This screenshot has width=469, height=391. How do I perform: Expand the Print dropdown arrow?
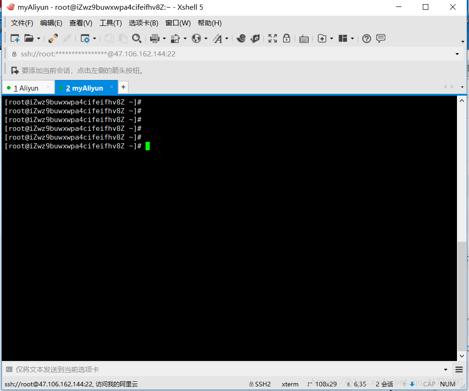point(164,38)
